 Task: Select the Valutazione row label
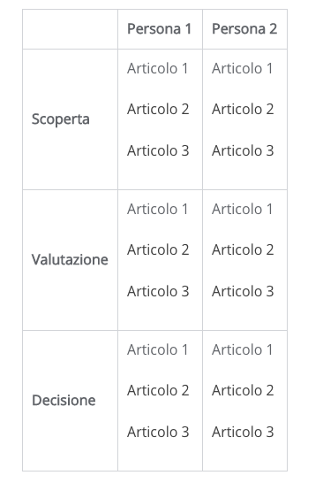pyautogui.click(x=70, y=260)
